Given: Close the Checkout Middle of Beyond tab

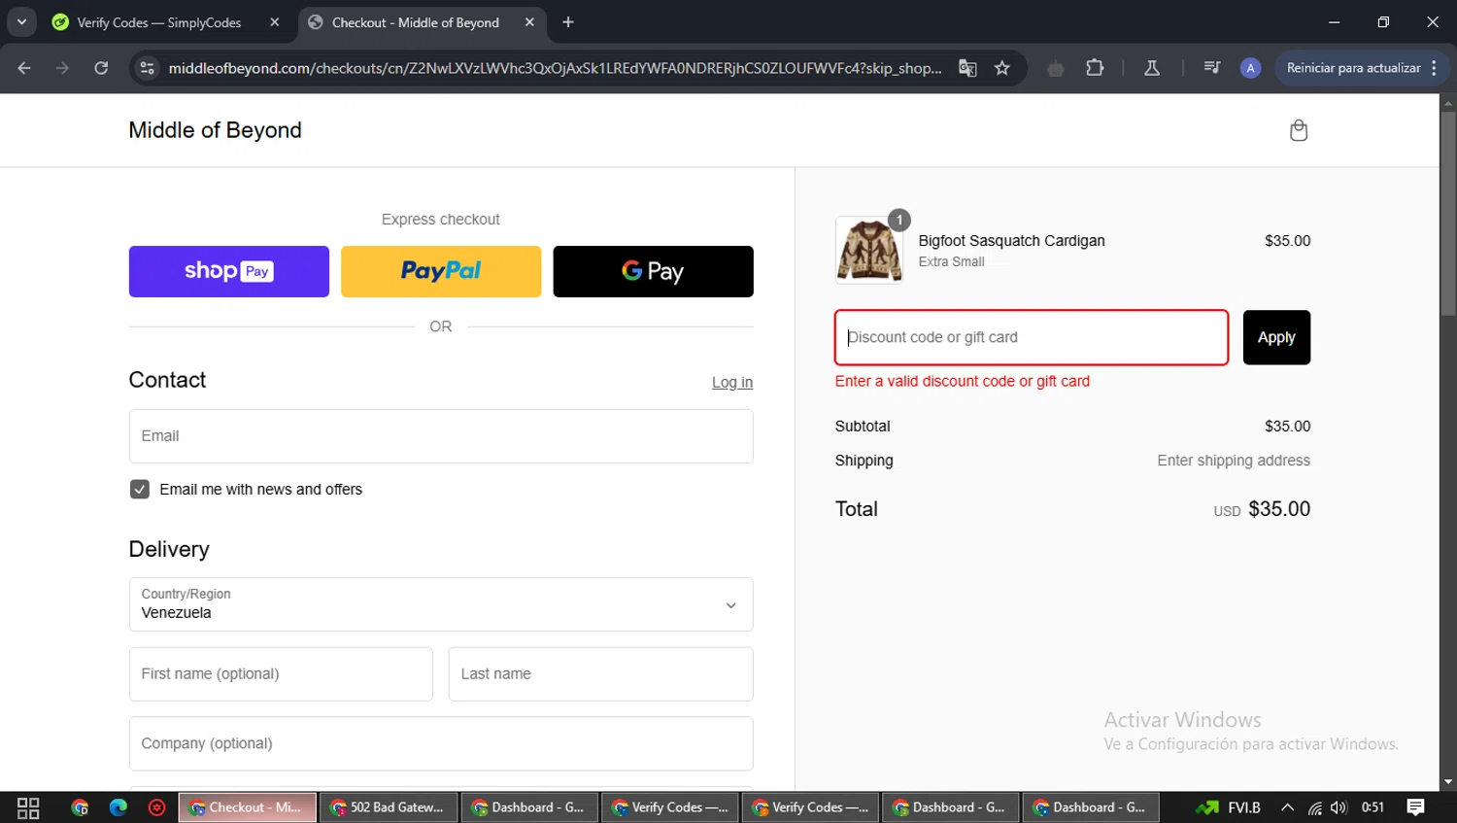Looking at the screenshot, I should pyautogui.click(x=529, y=22).
